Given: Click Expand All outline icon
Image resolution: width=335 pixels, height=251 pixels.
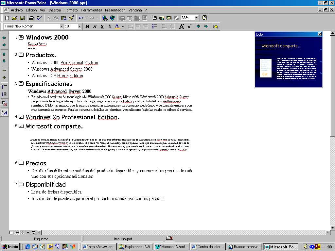Looking at the screenshot, I should coord(4,94).
